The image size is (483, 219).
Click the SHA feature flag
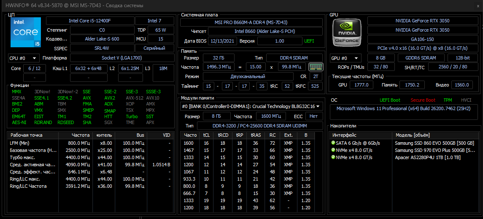(x=87, y=122)
